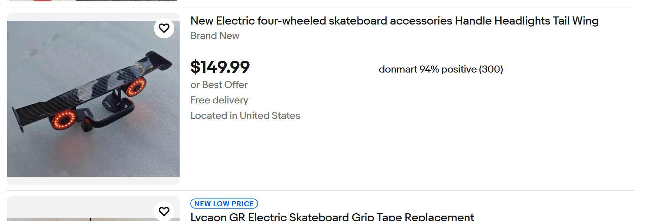Add the tail wing listing to watchlist
This screenshot has width=657, height=221.
164,28
